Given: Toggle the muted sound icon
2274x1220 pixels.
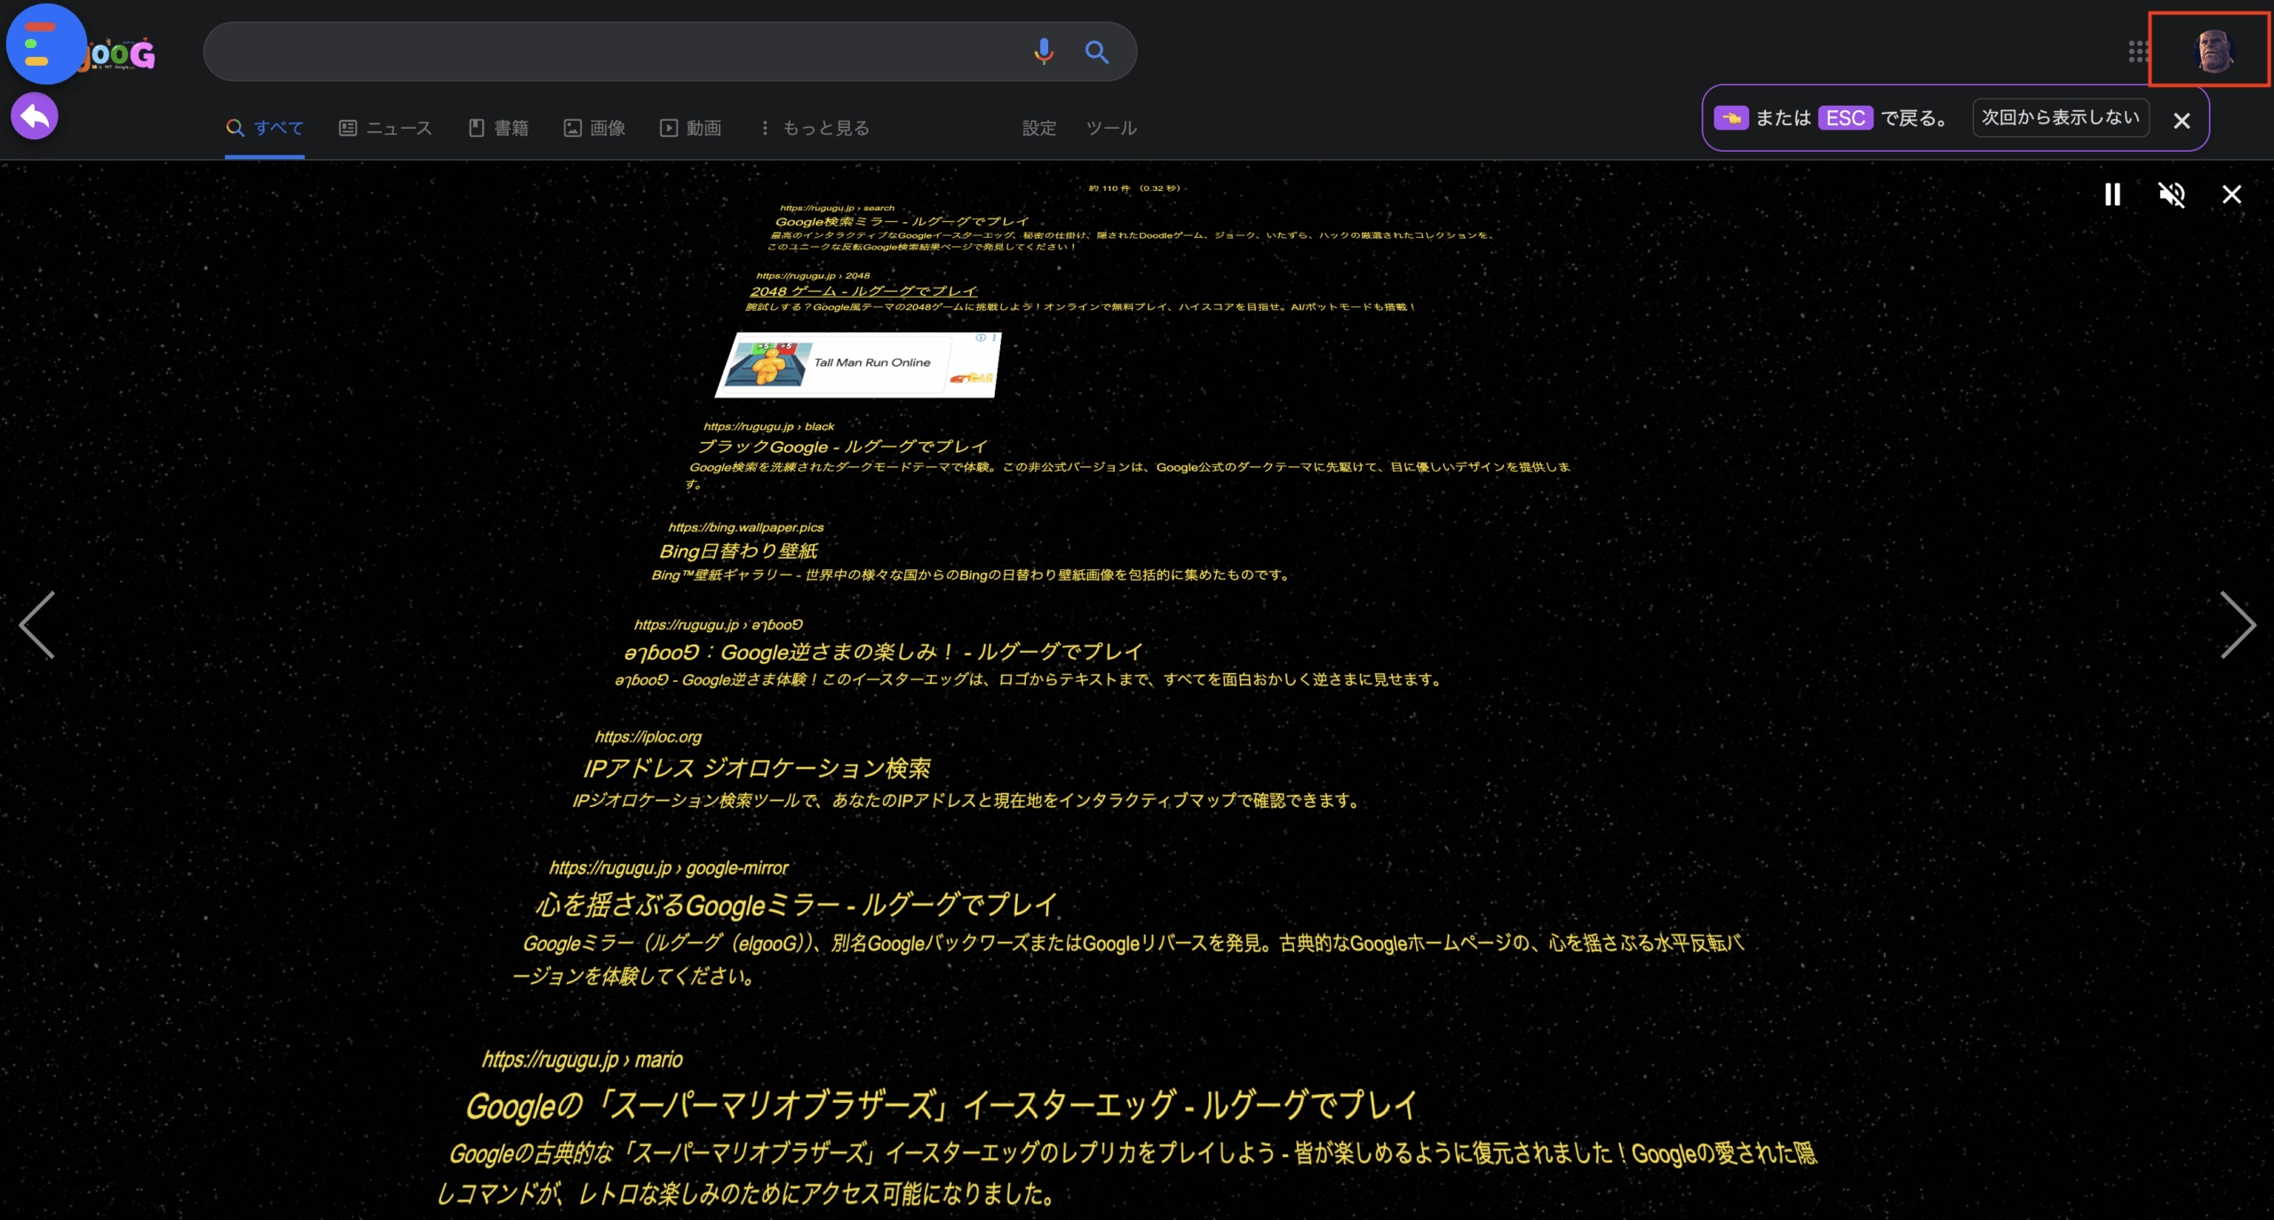Looking at the screenshot, I should (x=2172, y=194).
